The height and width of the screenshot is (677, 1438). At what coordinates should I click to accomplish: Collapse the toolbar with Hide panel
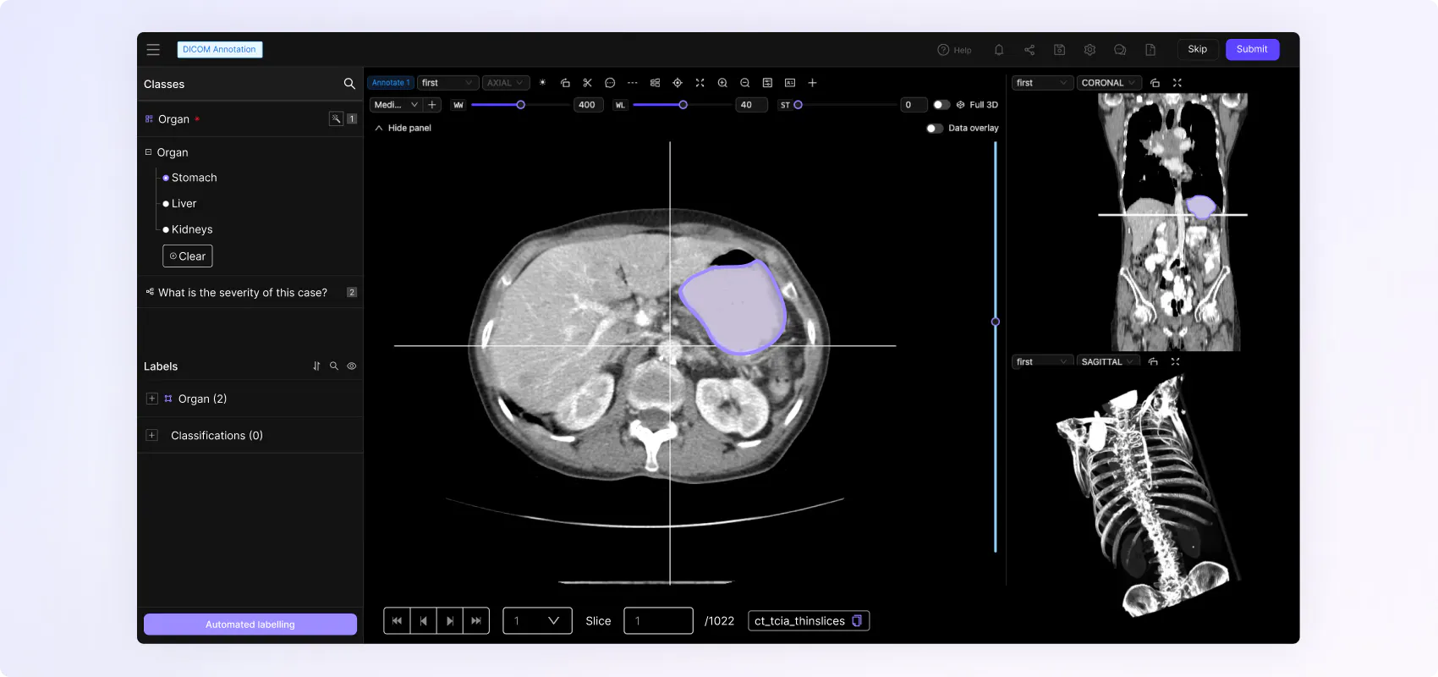coord(403,129)
